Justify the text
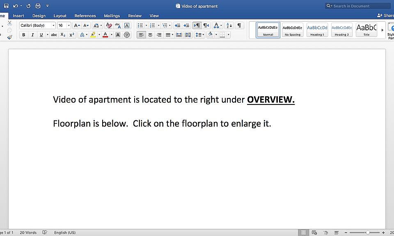The height and width of the screenshot is (236, 394). (x=168, y=35)
